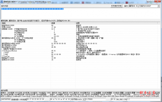Screen dimensions: 162x102
Task: Click the timestamp field showing 1867009T802
Action: (x=6, y=99)
